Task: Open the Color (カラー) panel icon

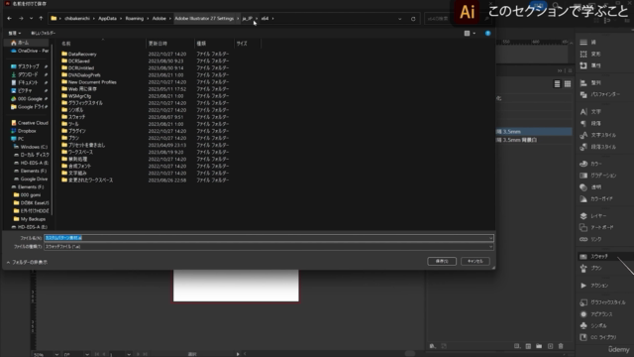Action: 583,164
